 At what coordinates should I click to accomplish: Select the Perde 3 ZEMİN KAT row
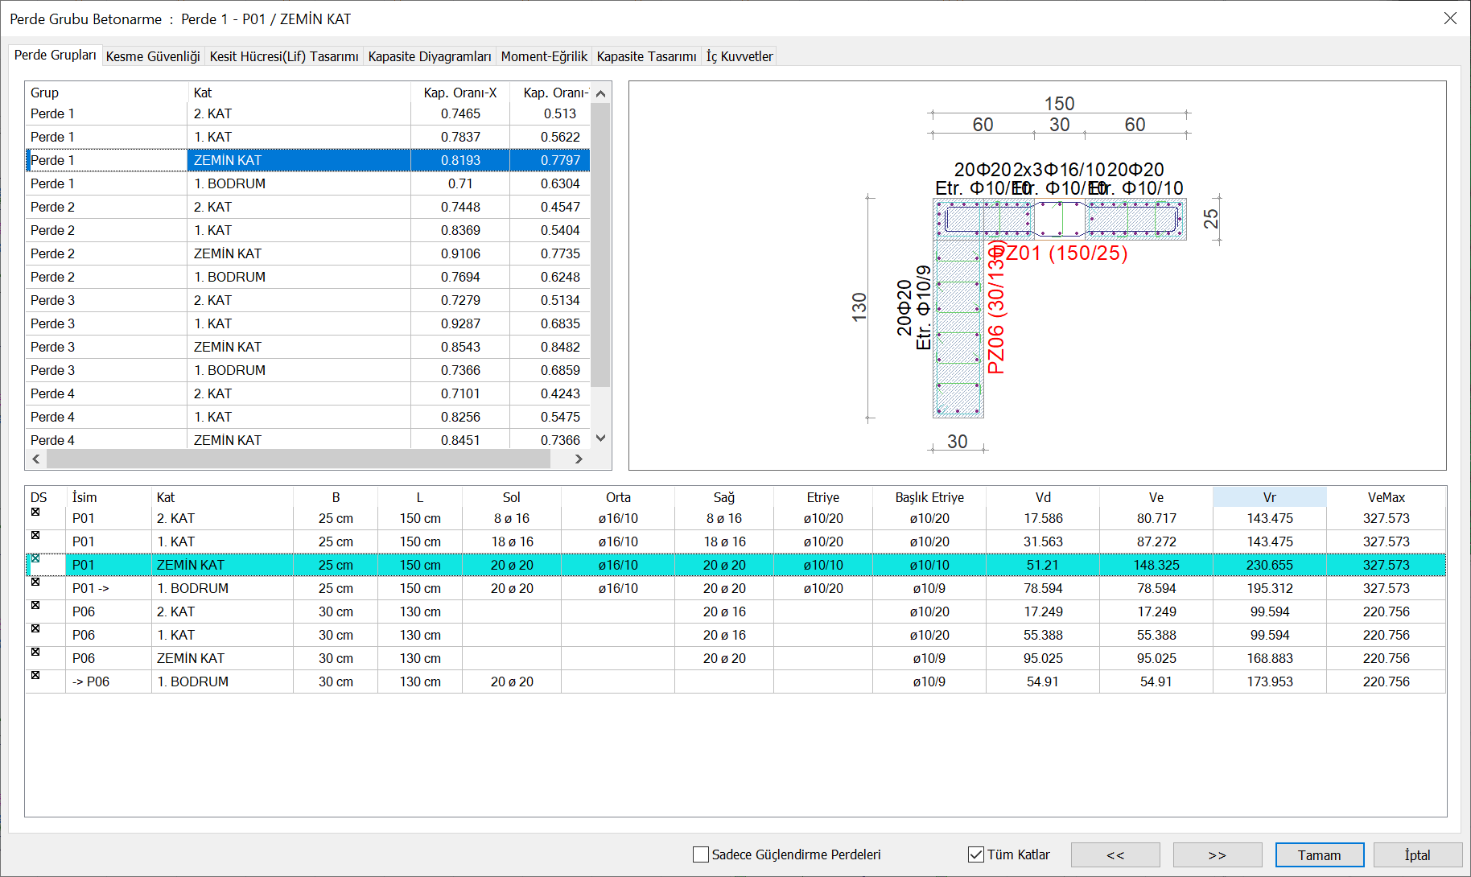308,347
